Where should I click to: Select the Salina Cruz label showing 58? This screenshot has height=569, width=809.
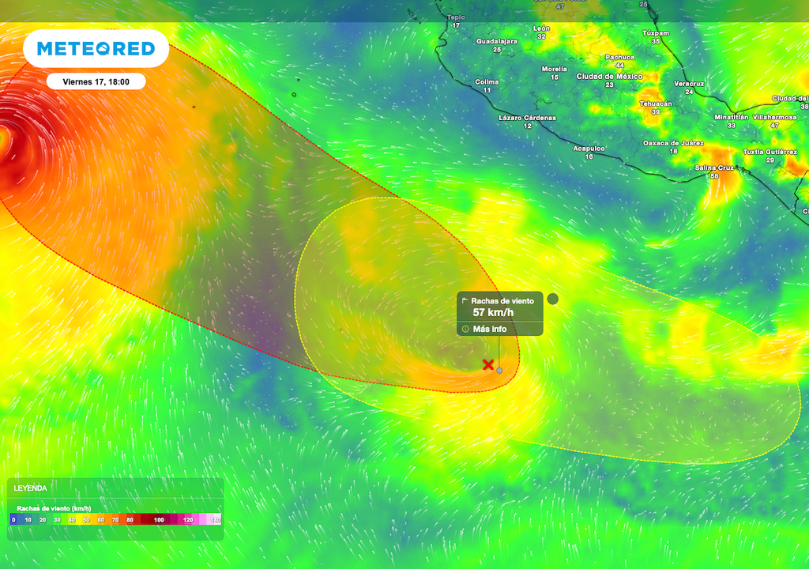pos(714,171)
